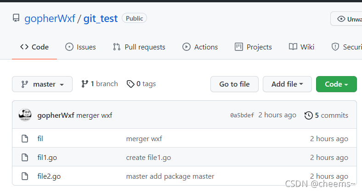Click the file icon beside file2.go
Screen dimensions: 362x192
point(25,176)
